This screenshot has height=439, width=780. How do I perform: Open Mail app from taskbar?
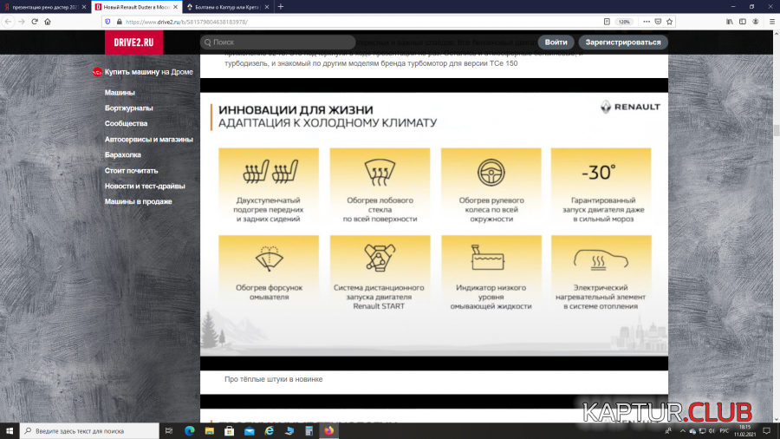pyautogui.click(x=250, y=431)
